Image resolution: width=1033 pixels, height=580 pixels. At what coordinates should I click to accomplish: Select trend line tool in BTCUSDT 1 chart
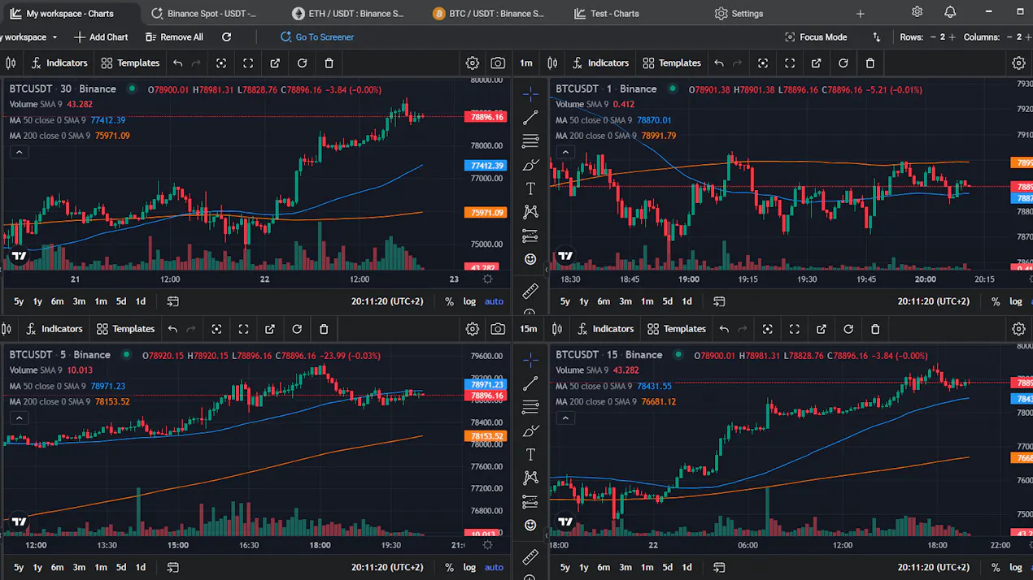tap(530, 118)
